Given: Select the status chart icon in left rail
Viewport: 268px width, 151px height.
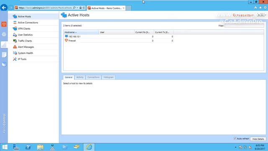Looking at the screenshot, I should click(x=4, y=45).
